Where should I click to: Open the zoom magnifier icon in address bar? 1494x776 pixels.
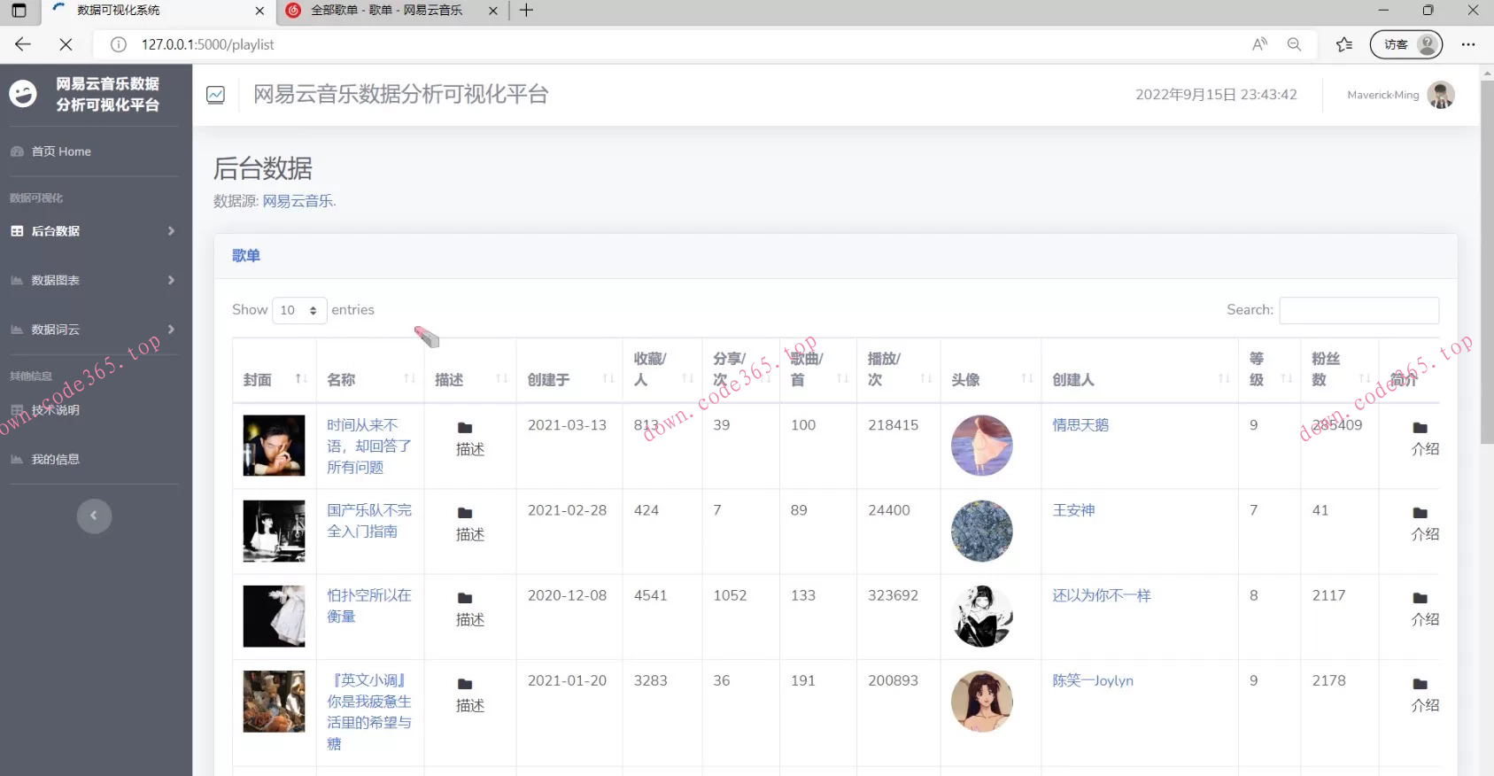click(1294, 44)
